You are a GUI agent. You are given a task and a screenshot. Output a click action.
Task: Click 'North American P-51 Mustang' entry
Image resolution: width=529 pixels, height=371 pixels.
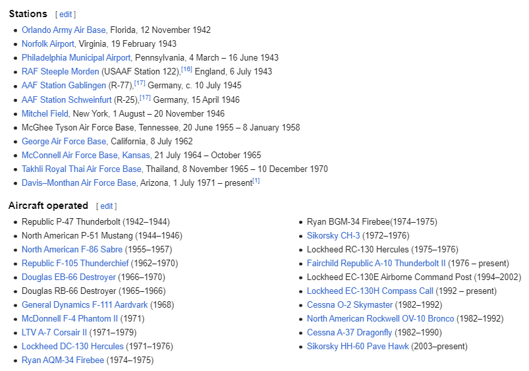(x=77, y=236)
